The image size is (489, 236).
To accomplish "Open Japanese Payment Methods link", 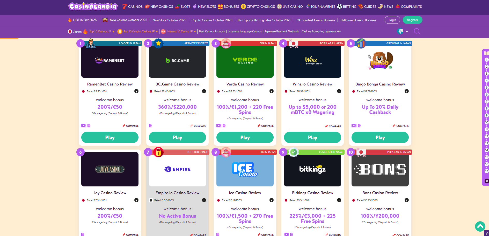I will [281, 32].
